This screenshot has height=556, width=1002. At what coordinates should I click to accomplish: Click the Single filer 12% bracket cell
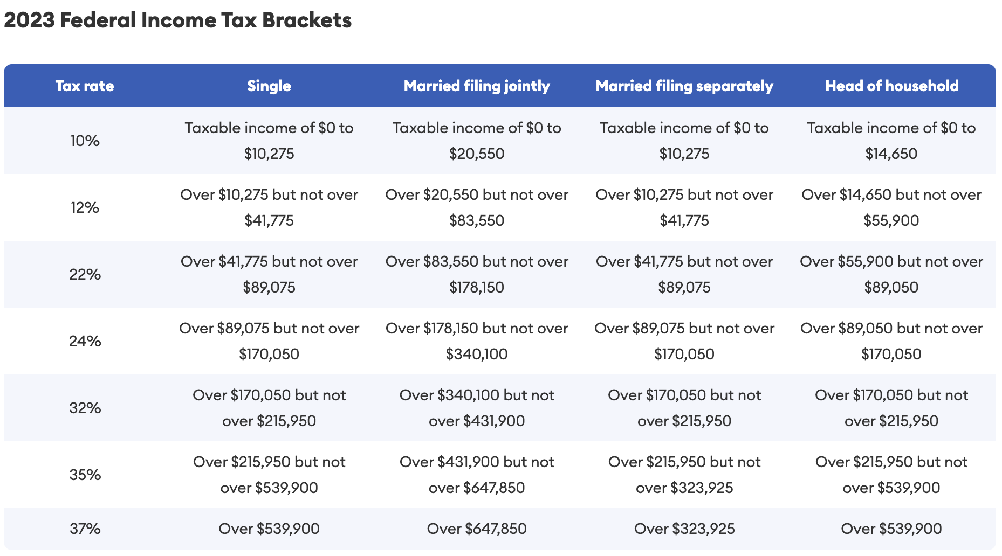pos(269,208)
